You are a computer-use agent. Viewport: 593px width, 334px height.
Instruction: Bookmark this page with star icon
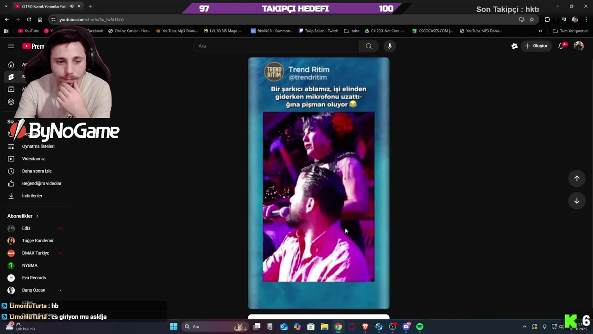(x=532, y=19)
